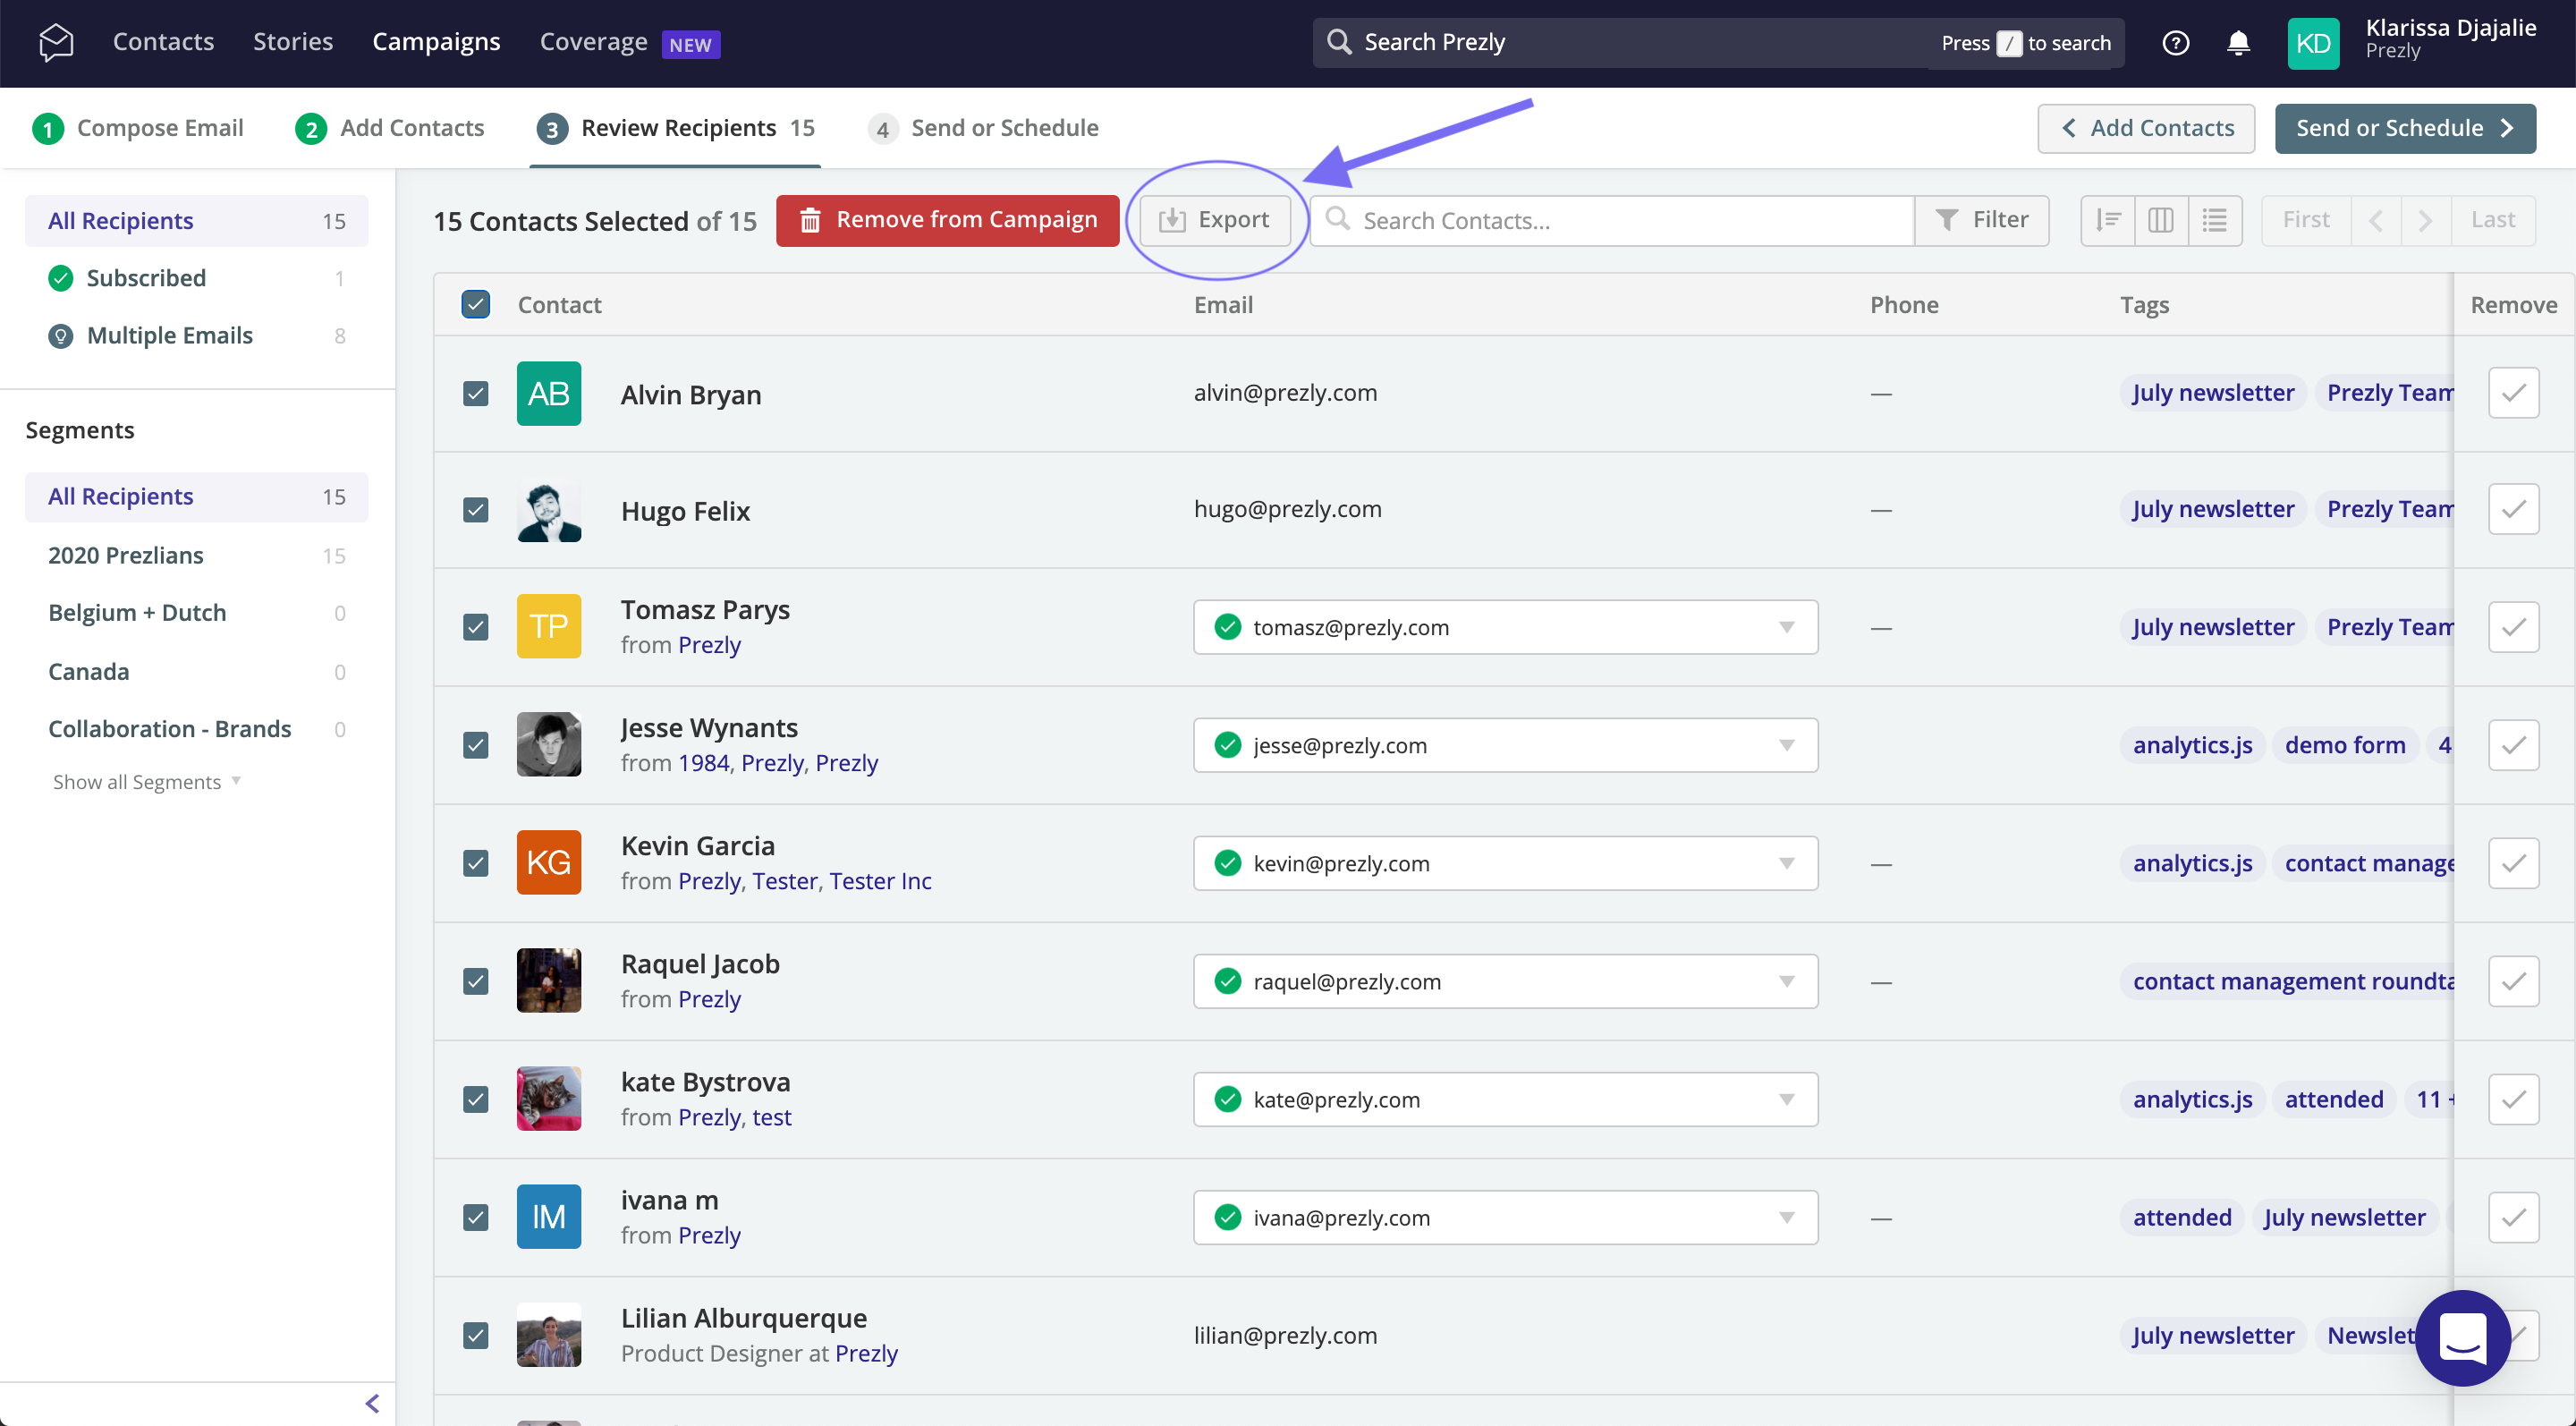Remove Alvin Bryan via checkmark button

(2514, 393)
